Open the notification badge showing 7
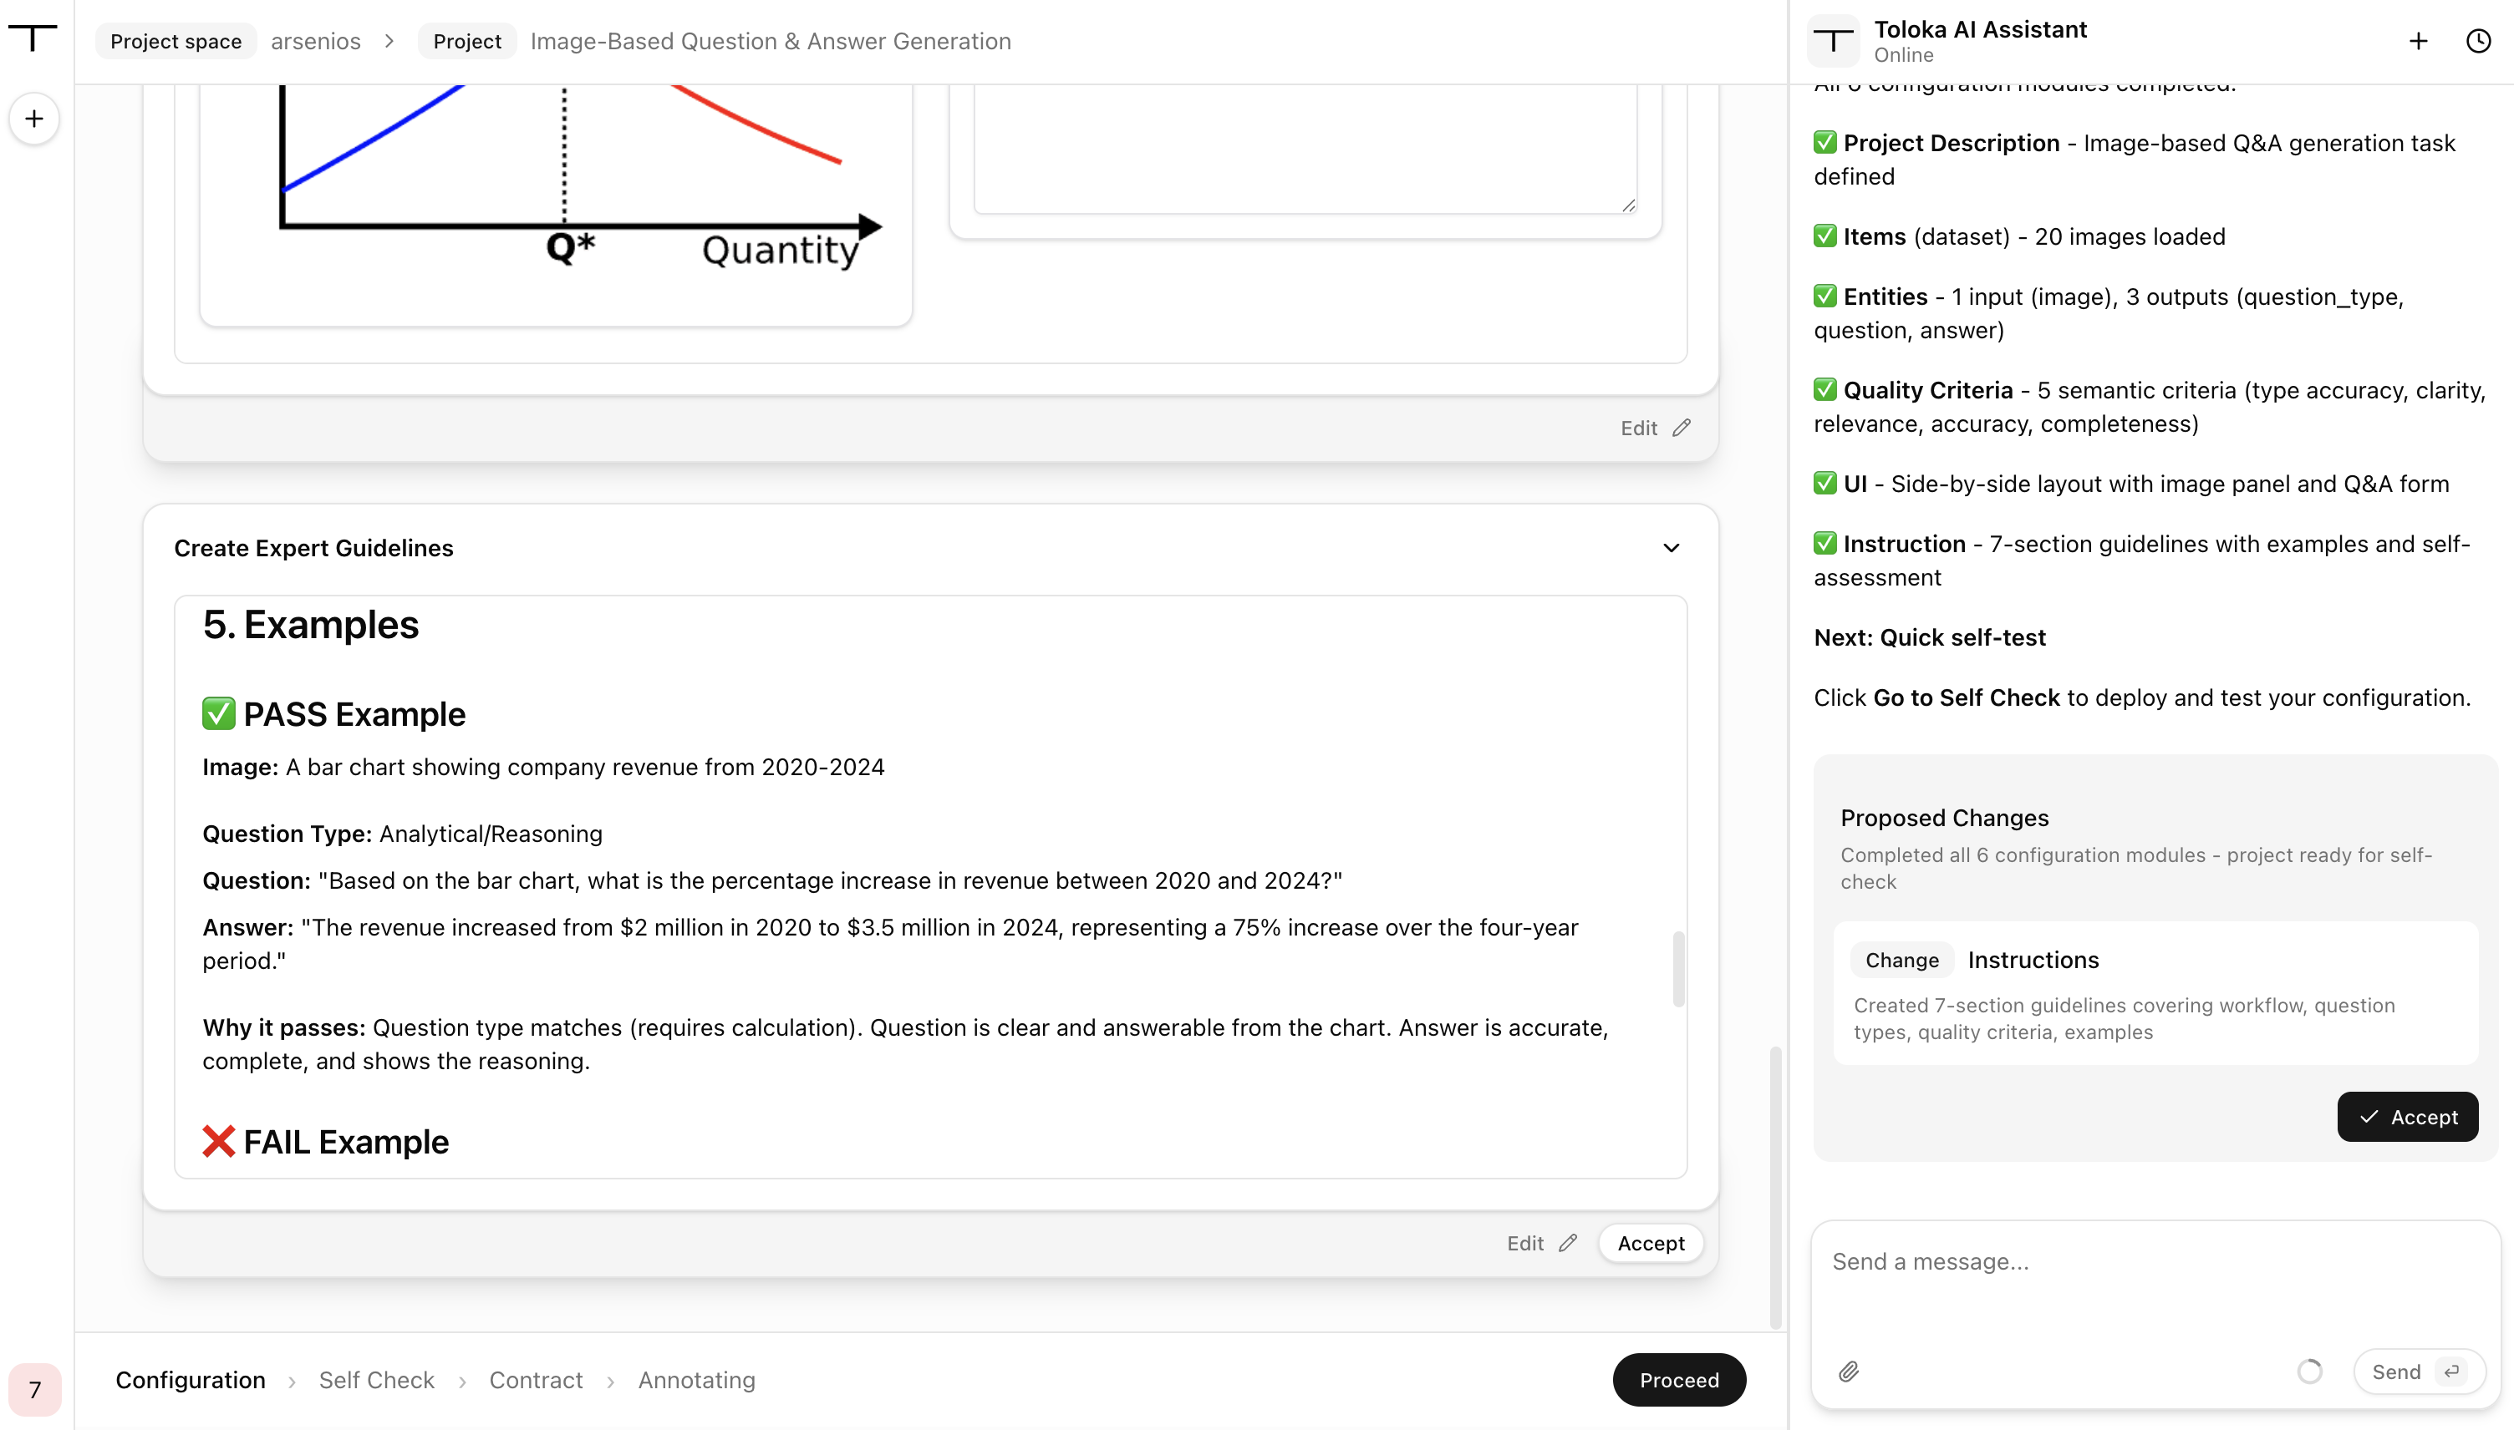This screenshot has width=2514, height=1430. coord(34,1390)
